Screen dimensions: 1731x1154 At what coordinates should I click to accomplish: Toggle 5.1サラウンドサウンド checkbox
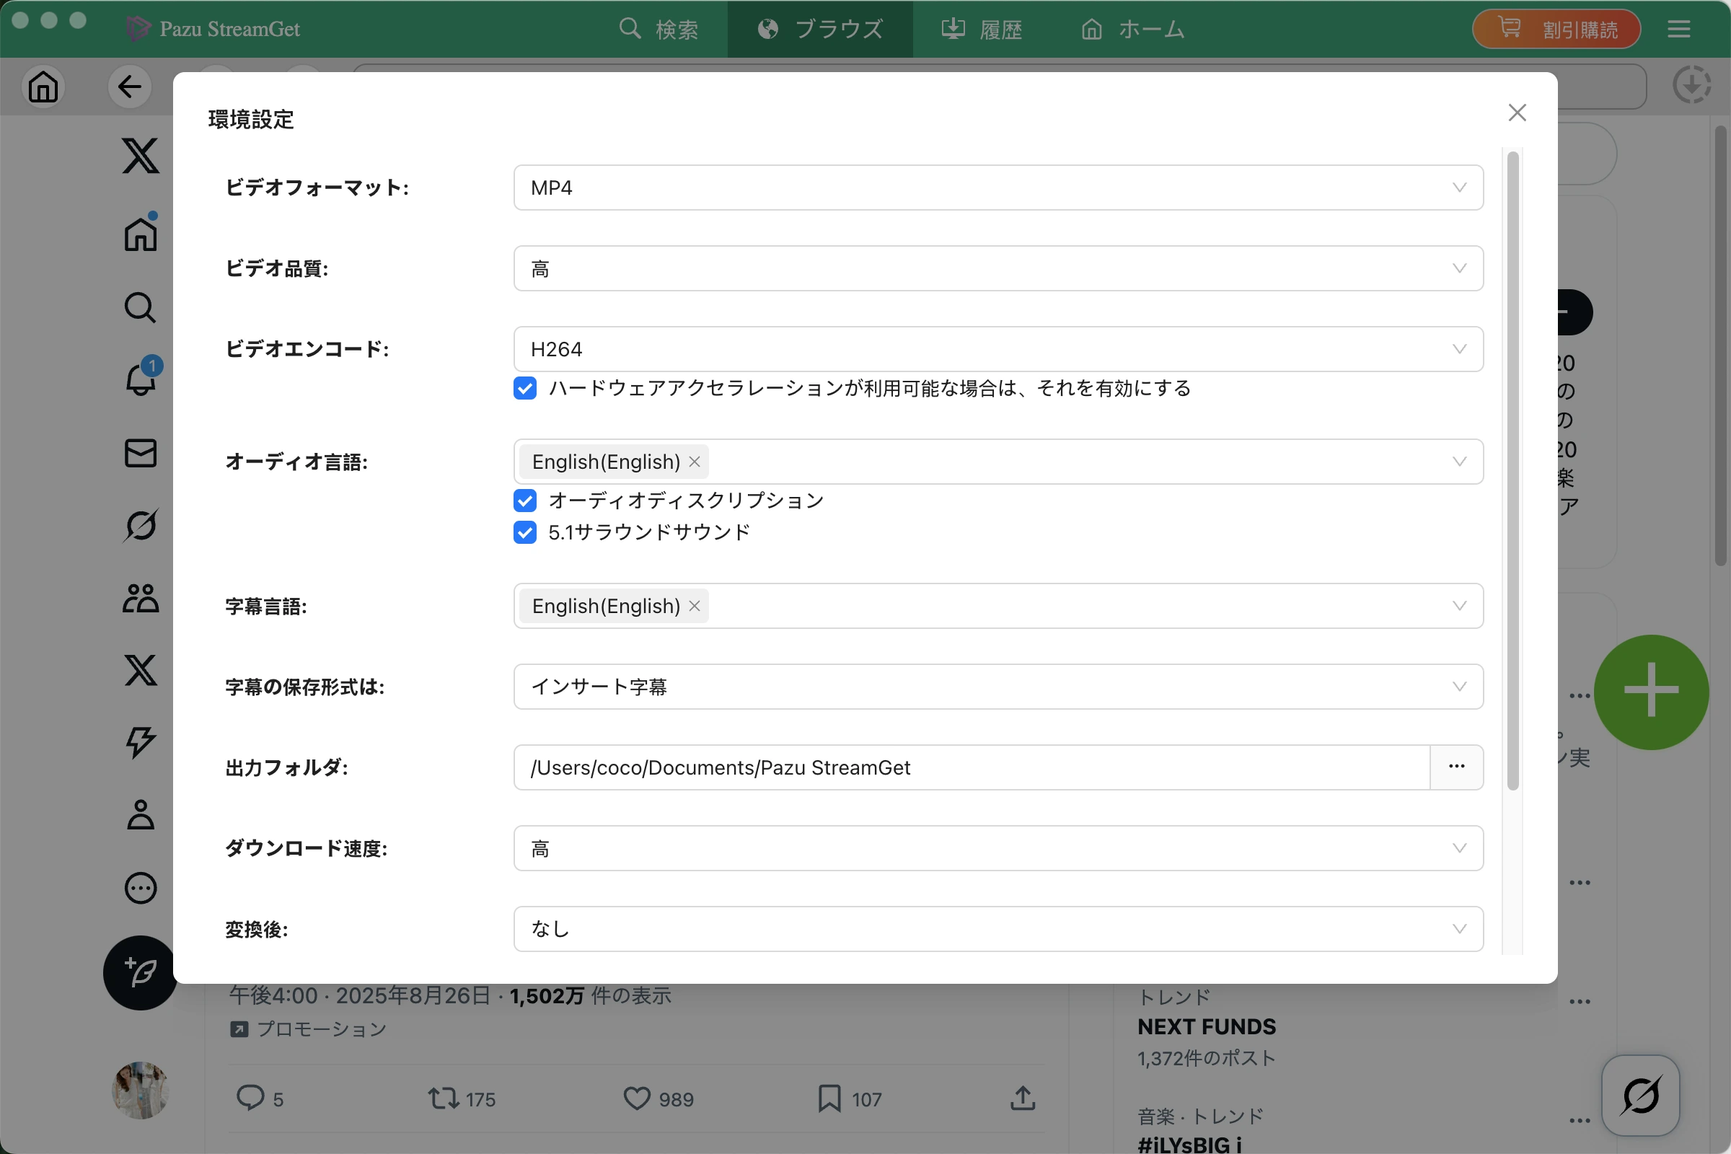click(x=525, y=532)
